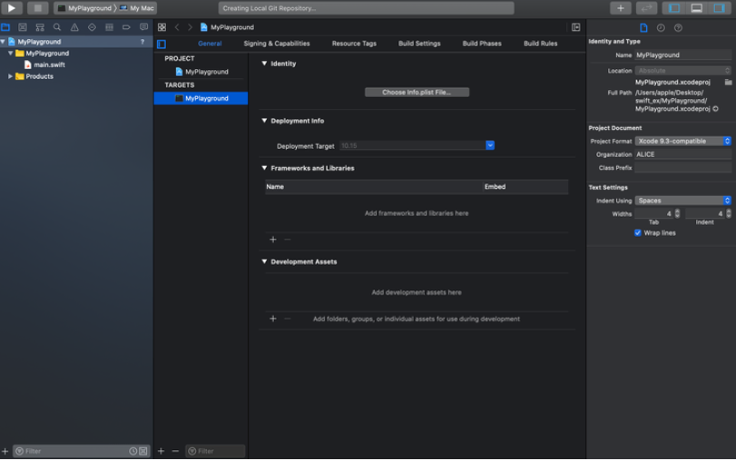The width and height of the screenshot is (736, 461).
Task: Open the MyPlayground scheme selector
Action: coord(84,8)
